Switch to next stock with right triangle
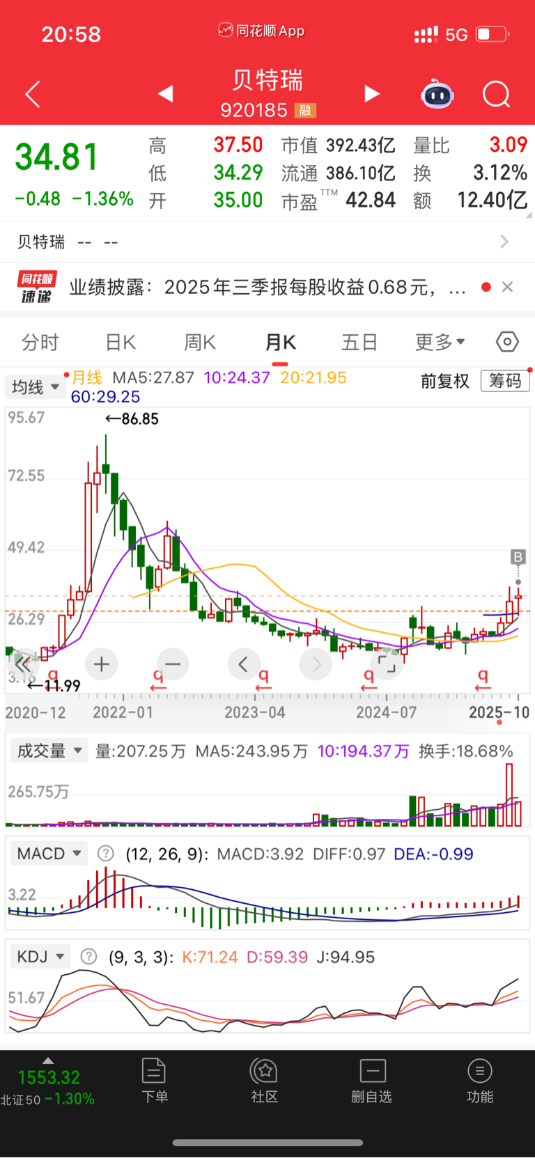The width and height of the screenshot is (535, 1158). coord(372,93)
